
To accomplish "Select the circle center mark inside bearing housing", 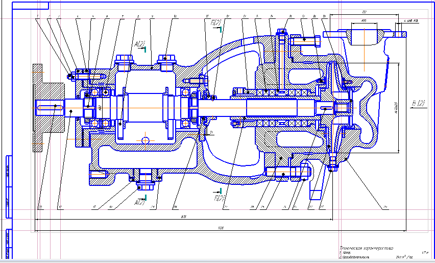I will point(146,140).
